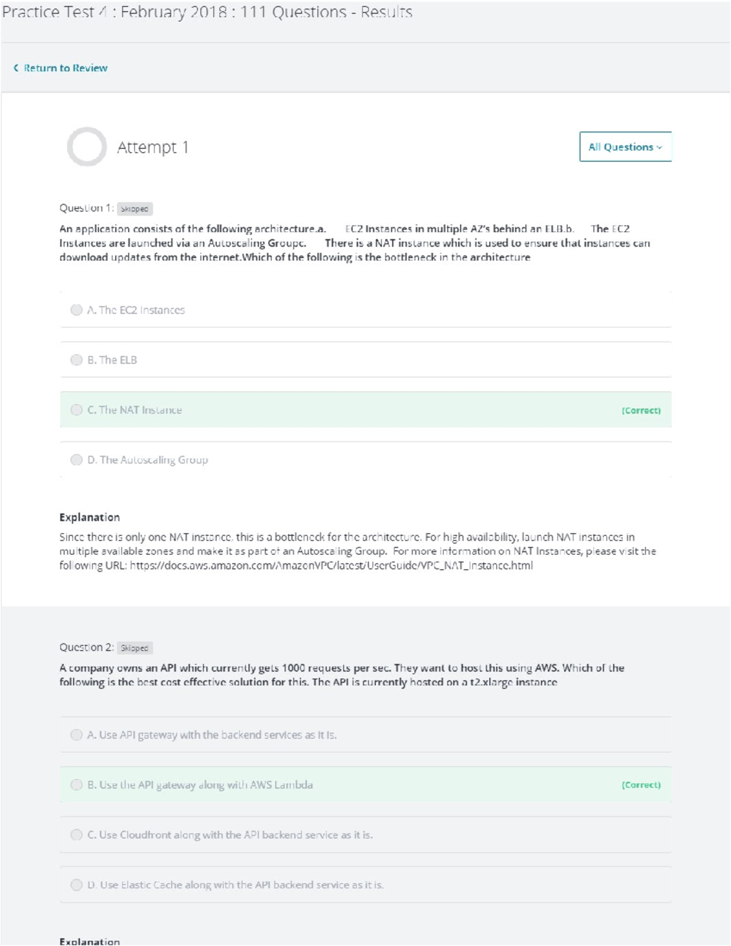This screenshot has width=731, height=946.
Task: Click the dropdown arrow on All Questions
Action: (x=660, y=147)
